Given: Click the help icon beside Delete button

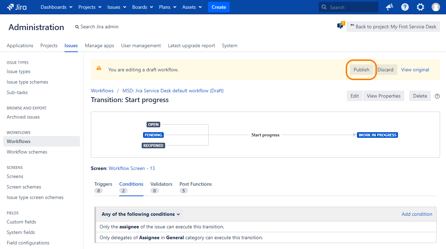Looking at the screenshot, I should tap(437, 96).
